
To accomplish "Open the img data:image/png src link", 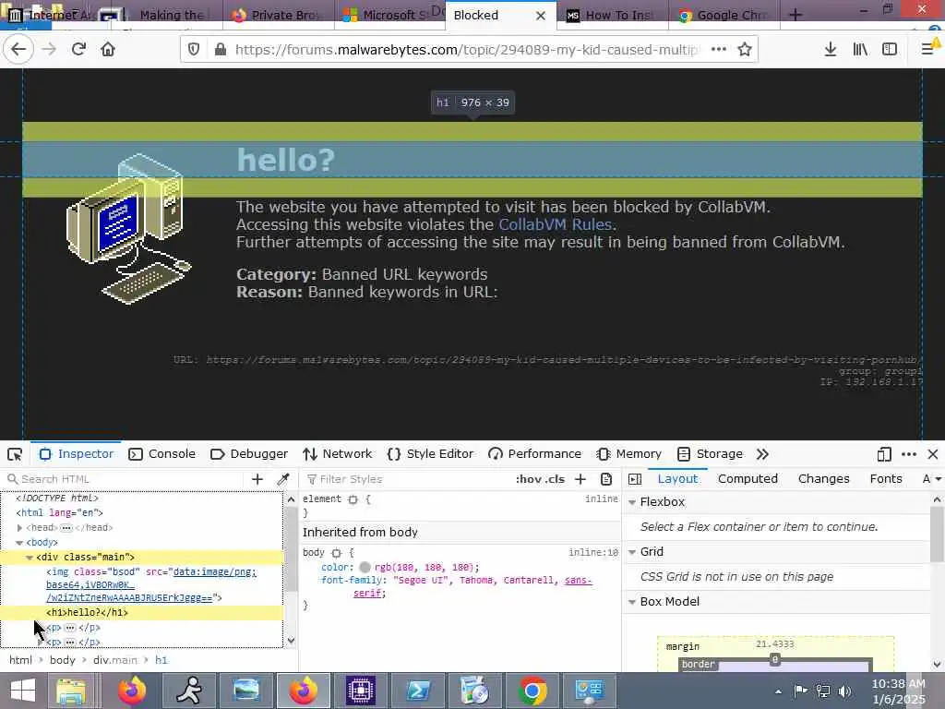I will [x=150, y=584].
